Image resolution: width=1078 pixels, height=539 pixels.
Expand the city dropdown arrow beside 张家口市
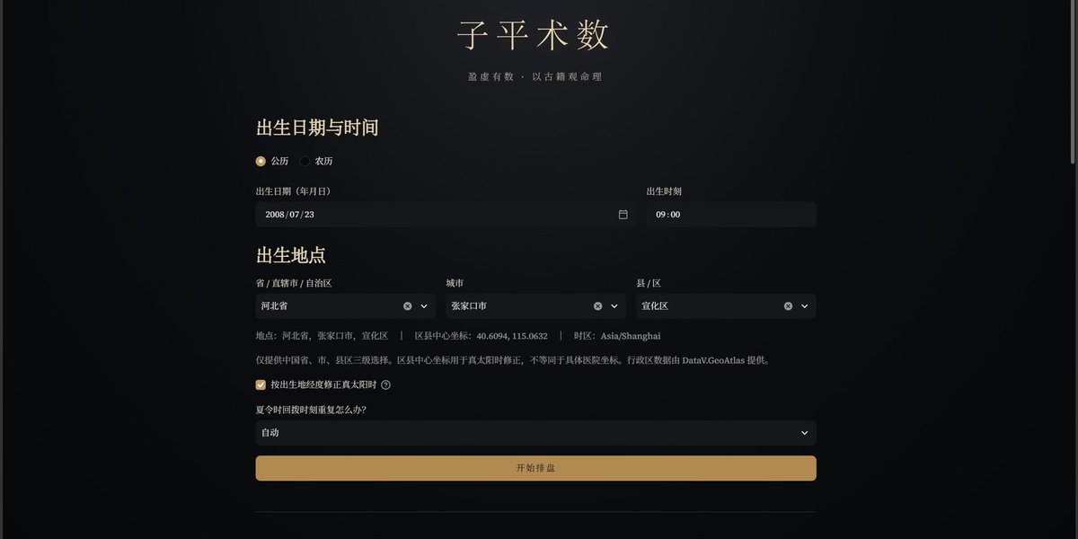tap(614, 306)
